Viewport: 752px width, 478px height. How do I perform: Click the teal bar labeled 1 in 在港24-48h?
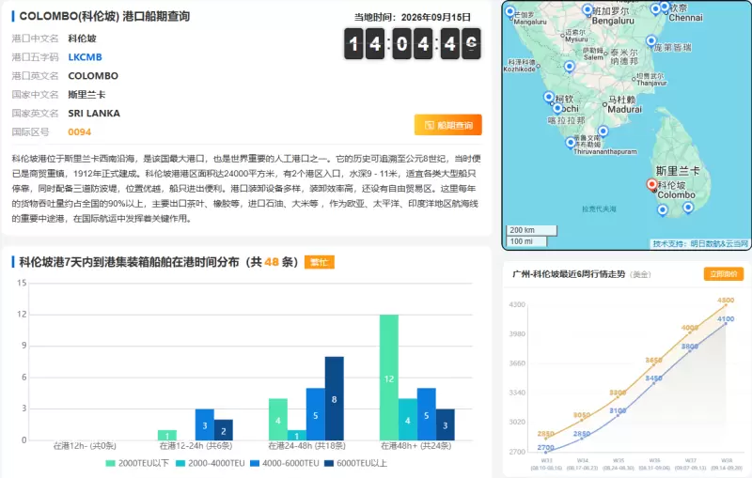(x=297, y=435)
